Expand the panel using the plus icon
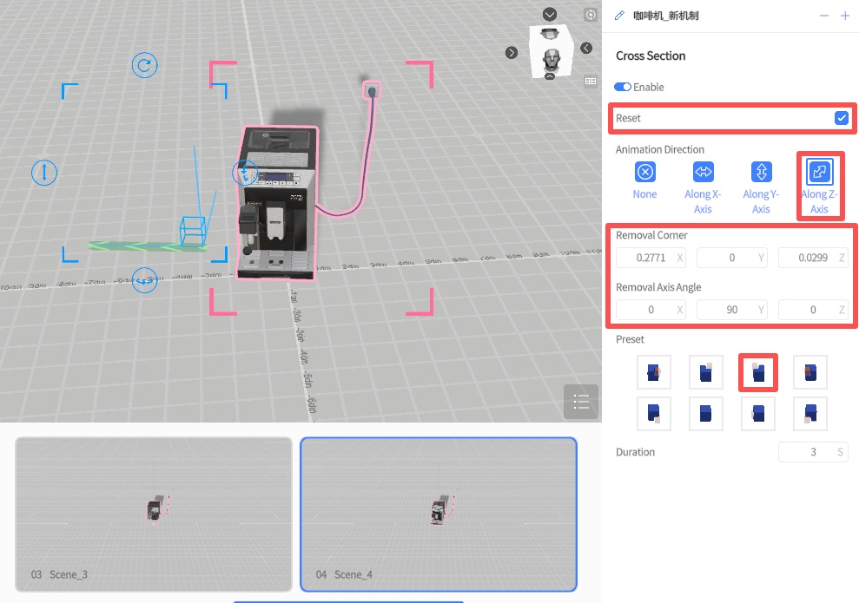 coord(845,16)
